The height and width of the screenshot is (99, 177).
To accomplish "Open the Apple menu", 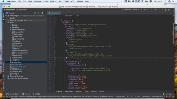I will (3, 1).
